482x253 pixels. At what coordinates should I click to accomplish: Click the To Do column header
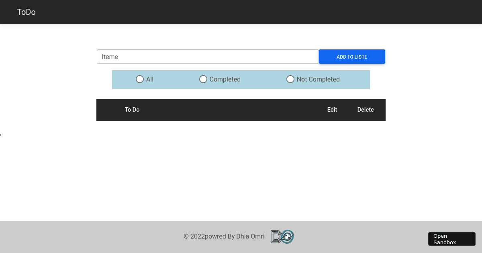click(132, 110)
